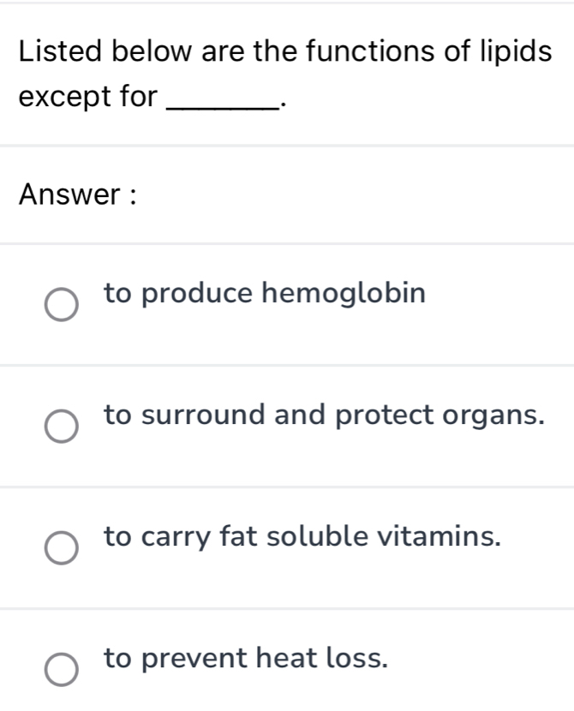Click the text "to produce hemoglobin"
This screenshot has height=711, width=574.
(263, 294)
